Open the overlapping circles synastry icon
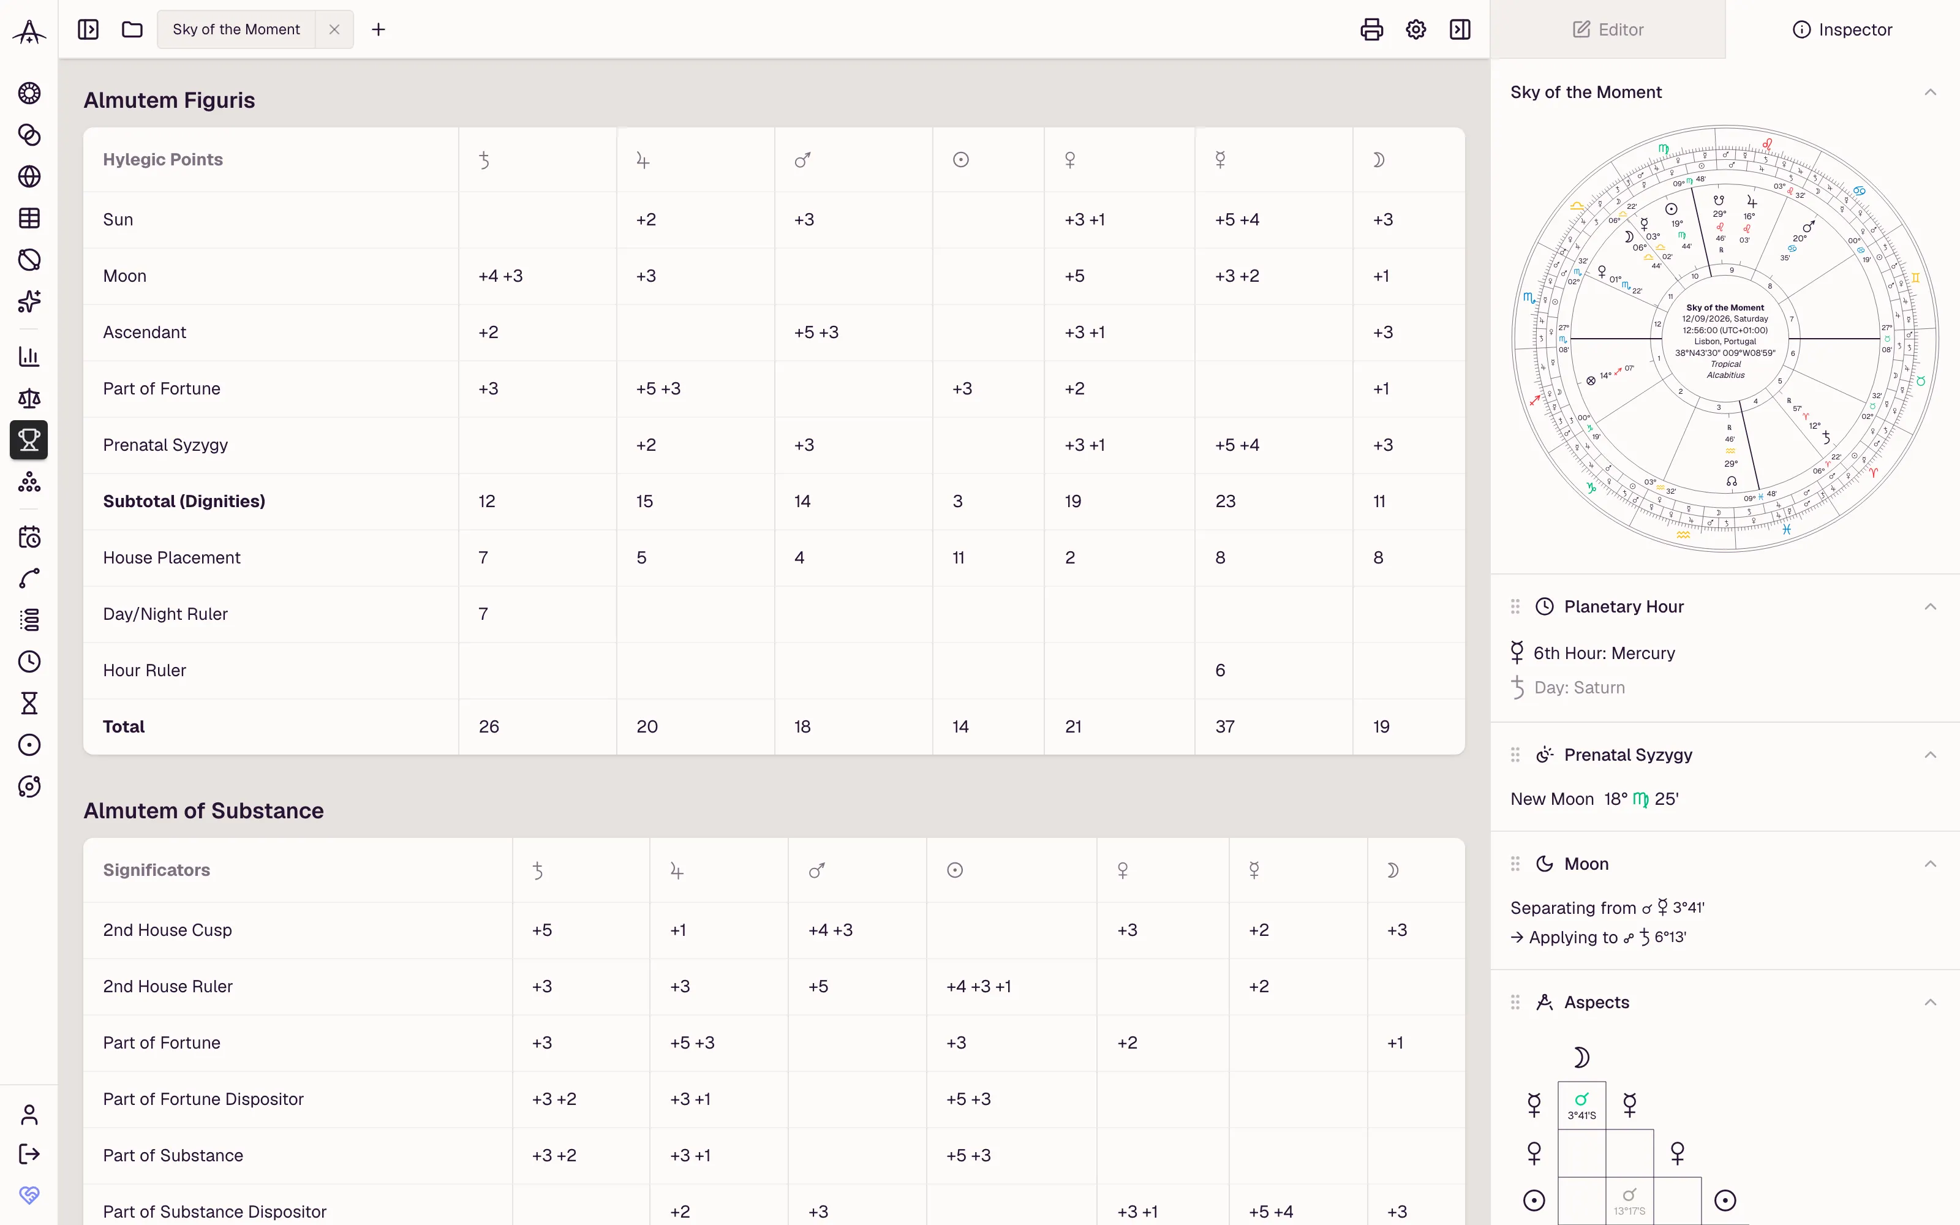1960x1225 pixels. [29, 135]
